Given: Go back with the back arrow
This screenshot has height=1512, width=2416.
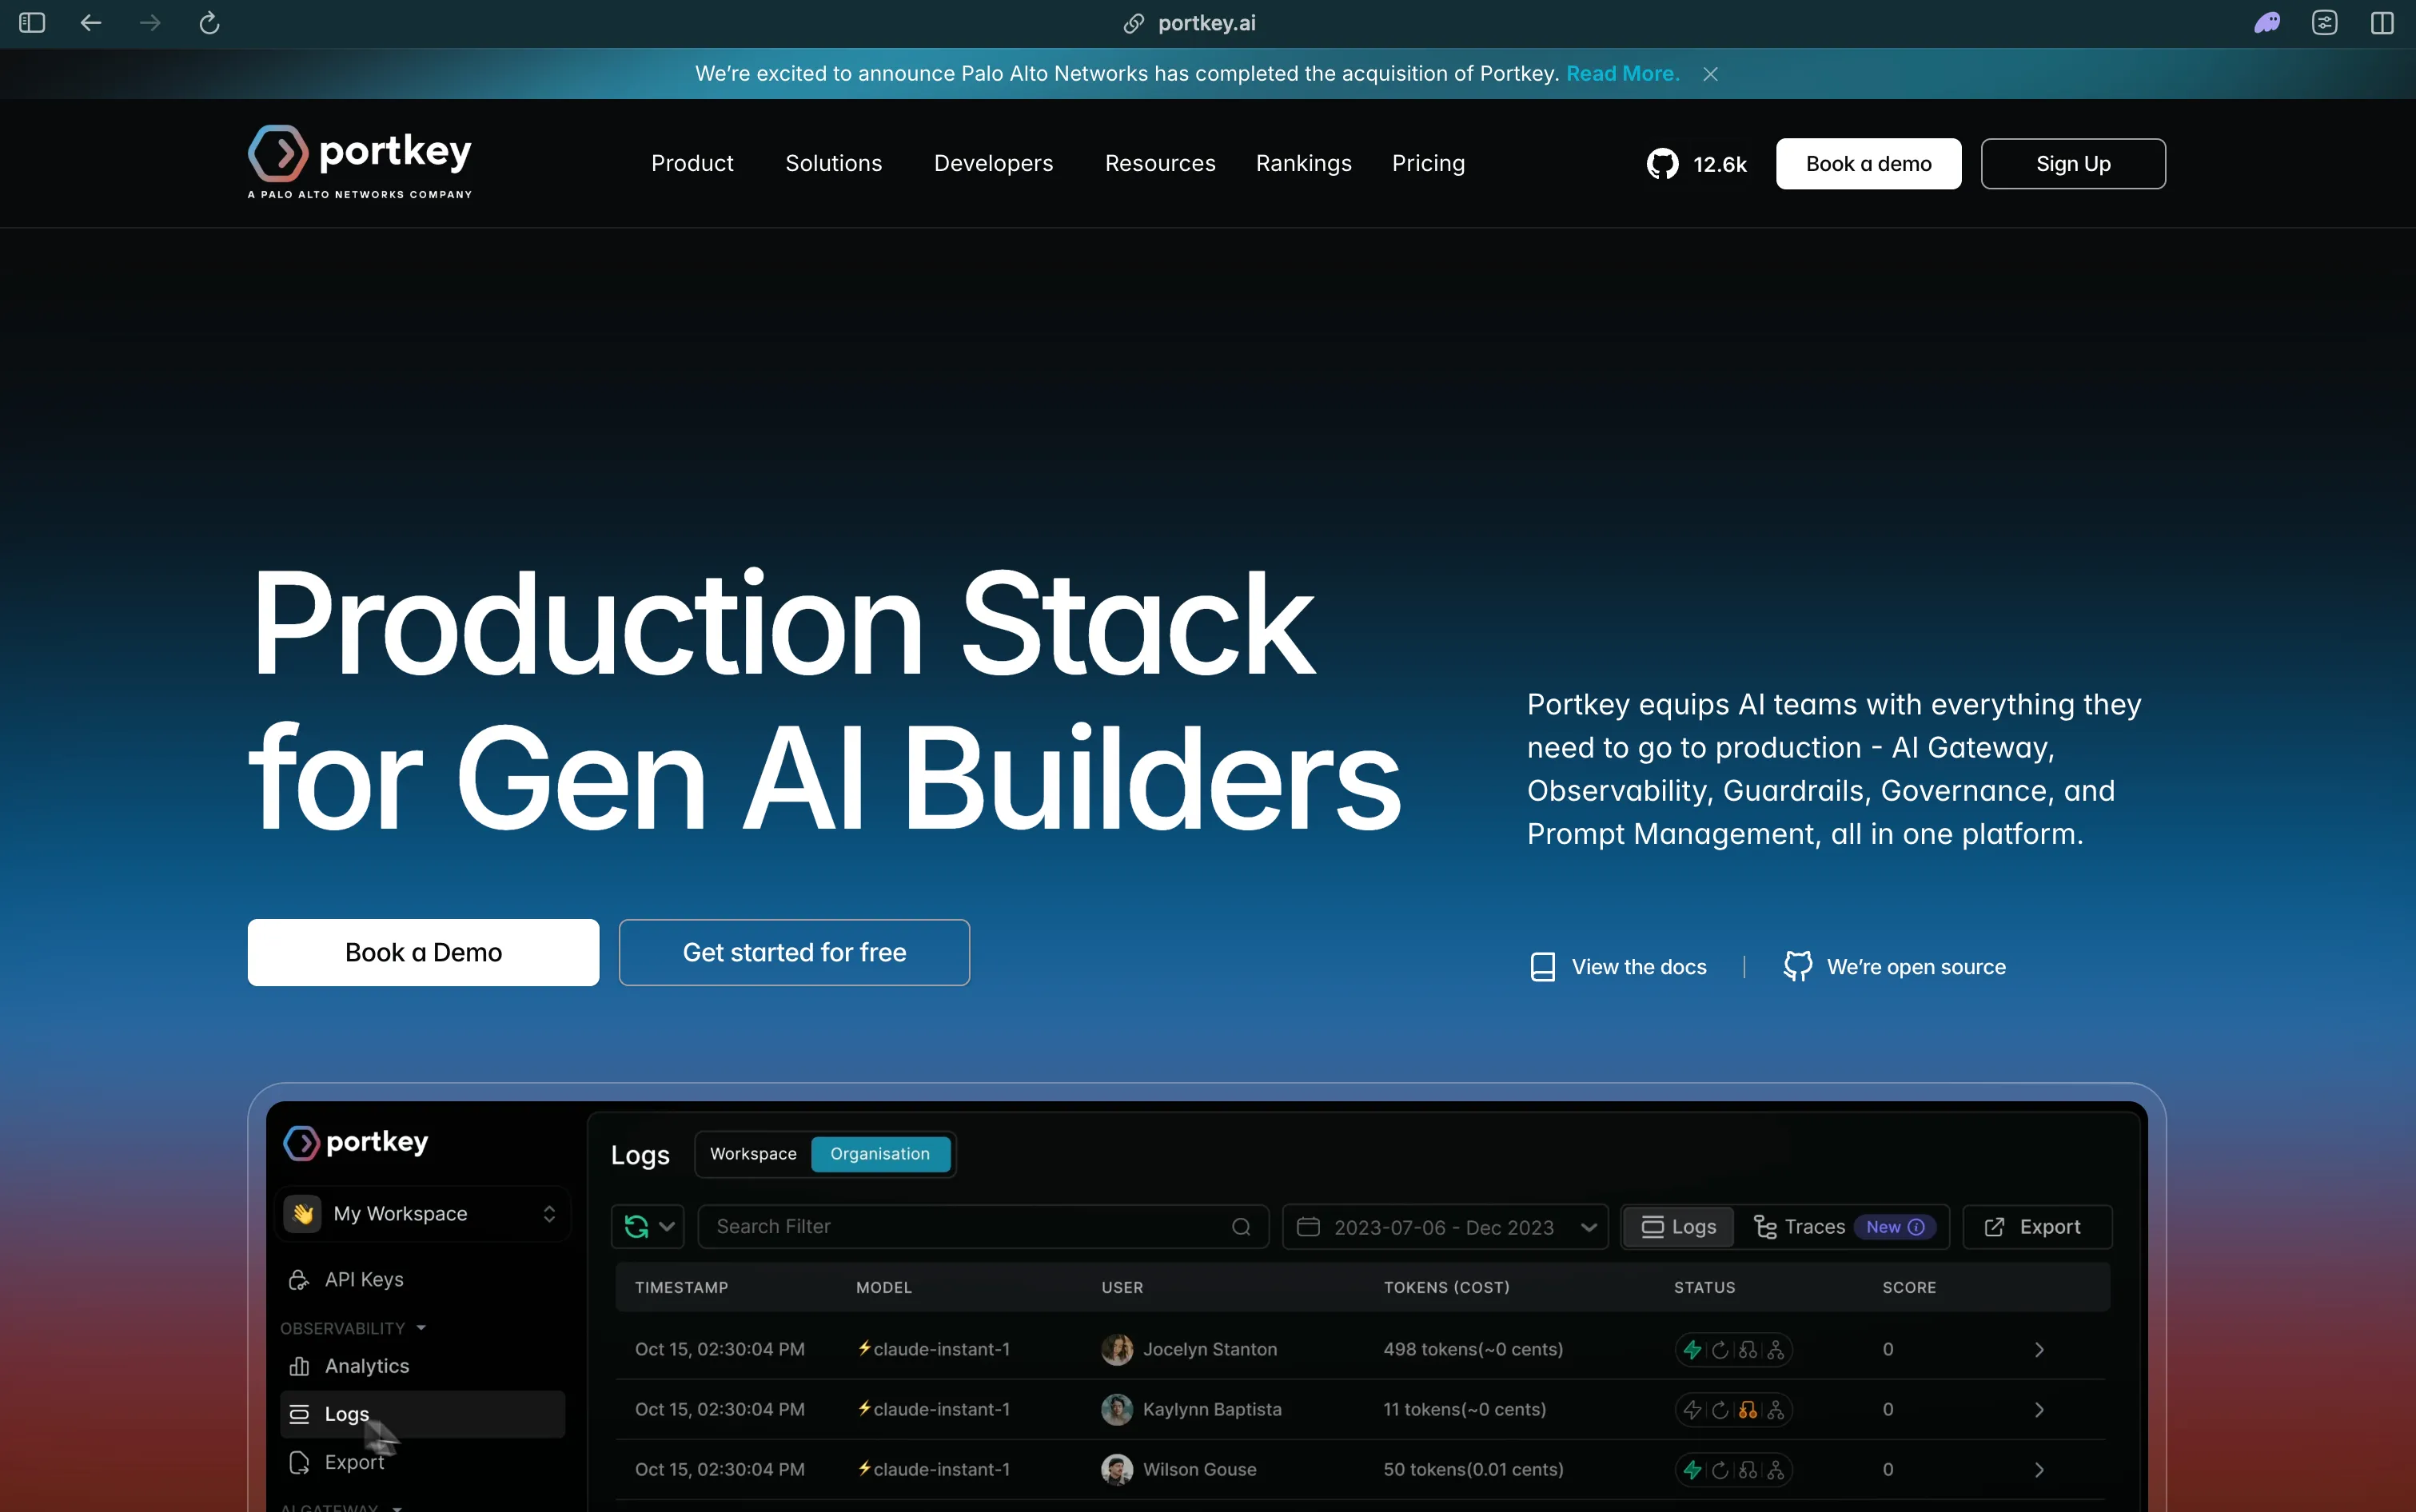Looking at the screenshot, I should coord(91,23).
